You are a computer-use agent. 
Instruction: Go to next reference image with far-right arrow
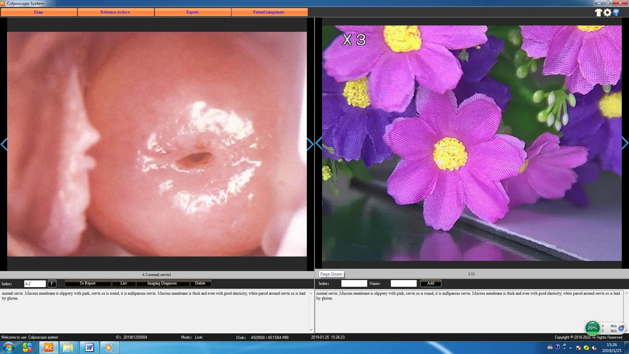click(x=625, y=143)
